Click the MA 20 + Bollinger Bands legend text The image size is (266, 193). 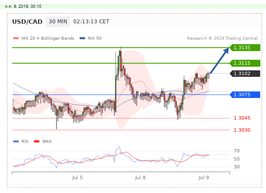tap(48, 38)
